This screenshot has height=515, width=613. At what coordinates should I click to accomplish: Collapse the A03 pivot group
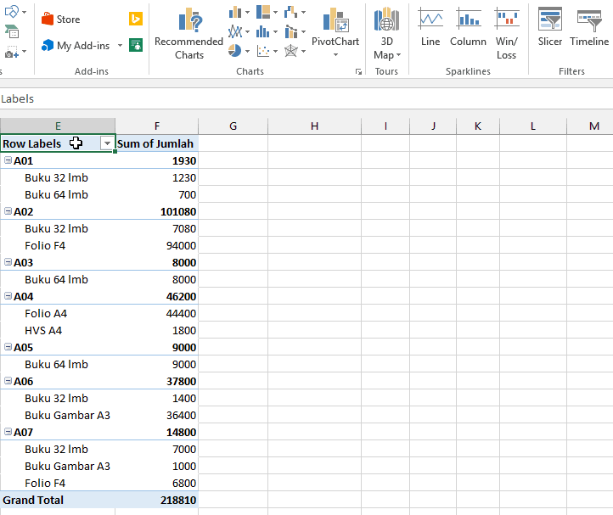pos(8,262)
